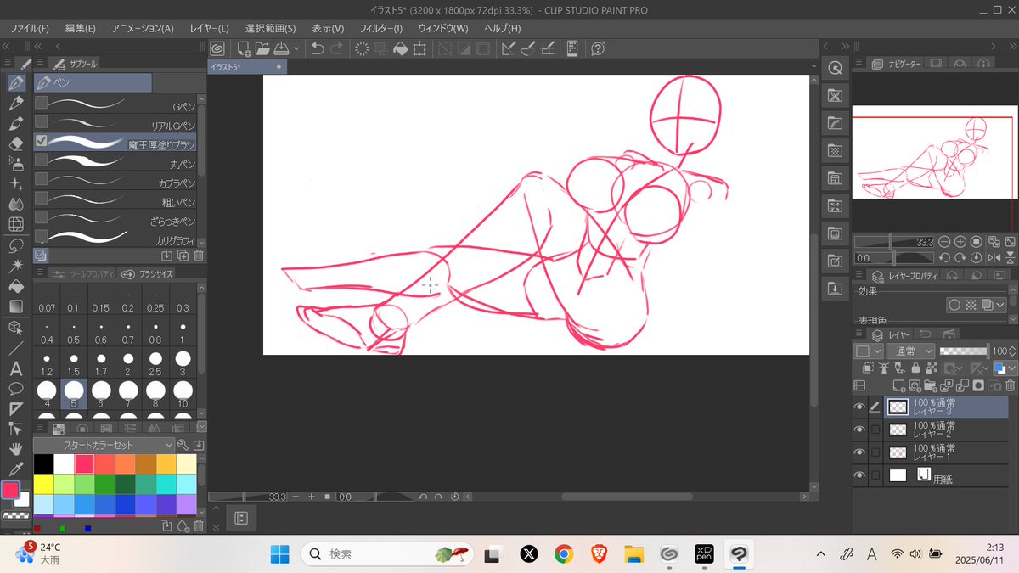This screenshot has height=573, width=1019.
Task: Toggle visibility of レイヤー 2
Action: (860, 430)
